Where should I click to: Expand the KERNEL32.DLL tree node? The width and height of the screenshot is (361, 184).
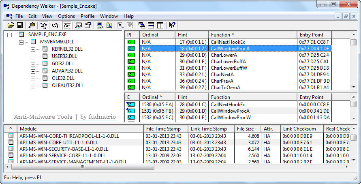[x=33, y=49]
